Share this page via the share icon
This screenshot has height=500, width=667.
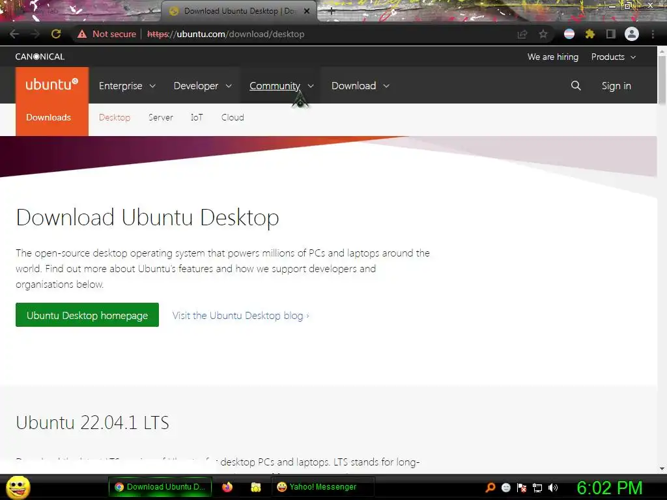522,34
